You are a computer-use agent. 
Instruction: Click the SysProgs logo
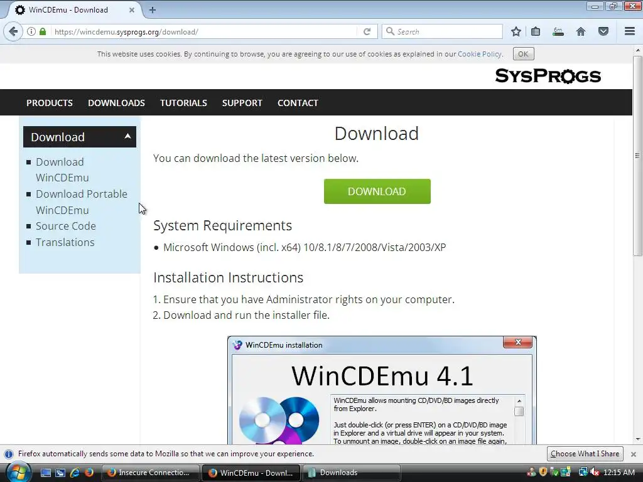[x=548, y=76]
